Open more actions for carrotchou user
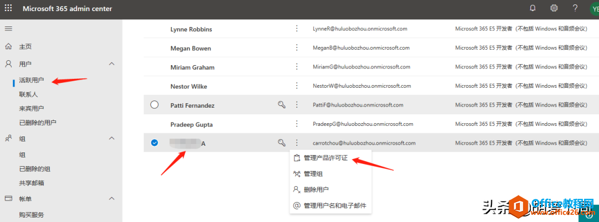Screen dimensions: 599x222 (x=297, y=142)
